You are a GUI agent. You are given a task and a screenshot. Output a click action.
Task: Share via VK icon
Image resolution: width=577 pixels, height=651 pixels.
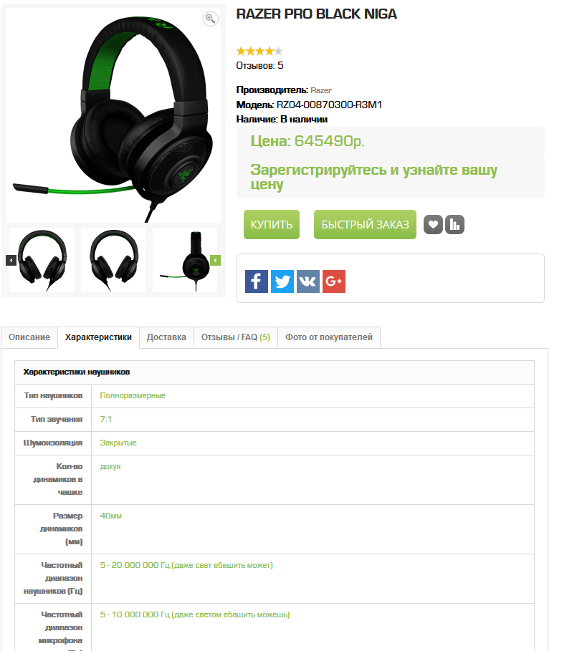tap(307, 281)
